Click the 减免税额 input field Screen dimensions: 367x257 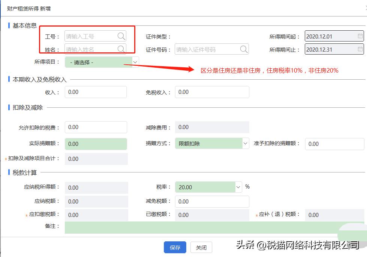tap(212, 201)
